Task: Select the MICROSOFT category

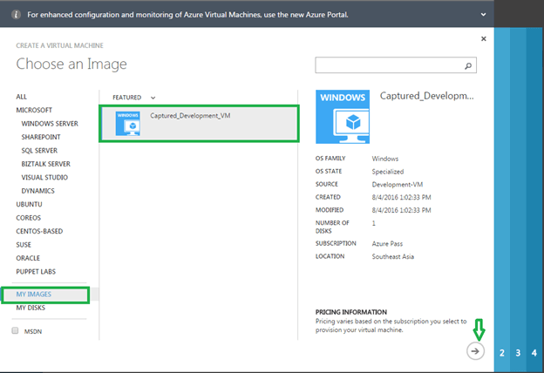Action: point(34,110)
